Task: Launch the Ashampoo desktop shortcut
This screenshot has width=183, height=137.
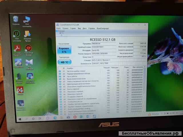Action: (x=30, y=78)
